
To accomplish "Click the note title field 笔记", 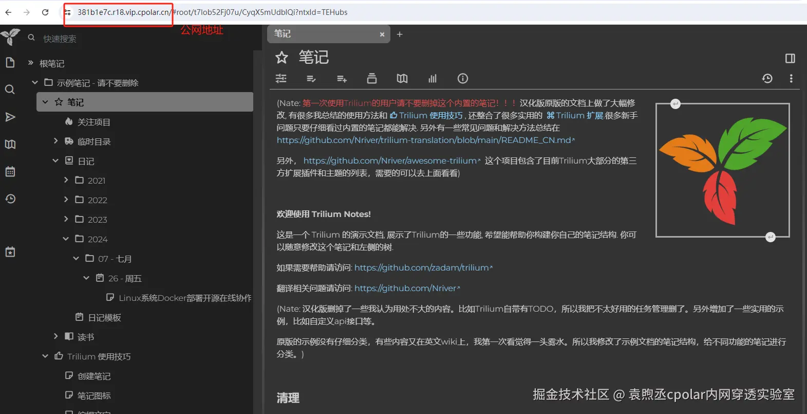I will [314, 57].
